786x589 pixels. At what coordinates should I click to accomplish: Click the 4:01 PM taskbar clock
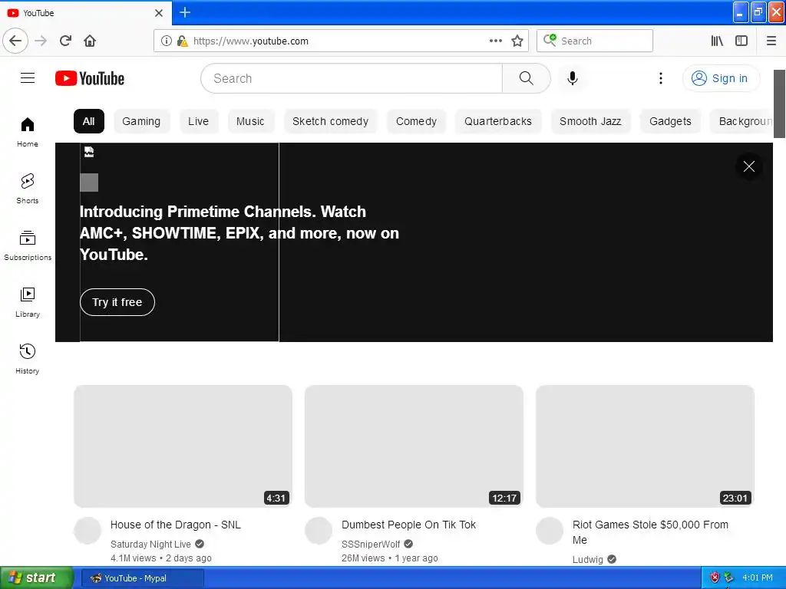[x=758, y=577]
